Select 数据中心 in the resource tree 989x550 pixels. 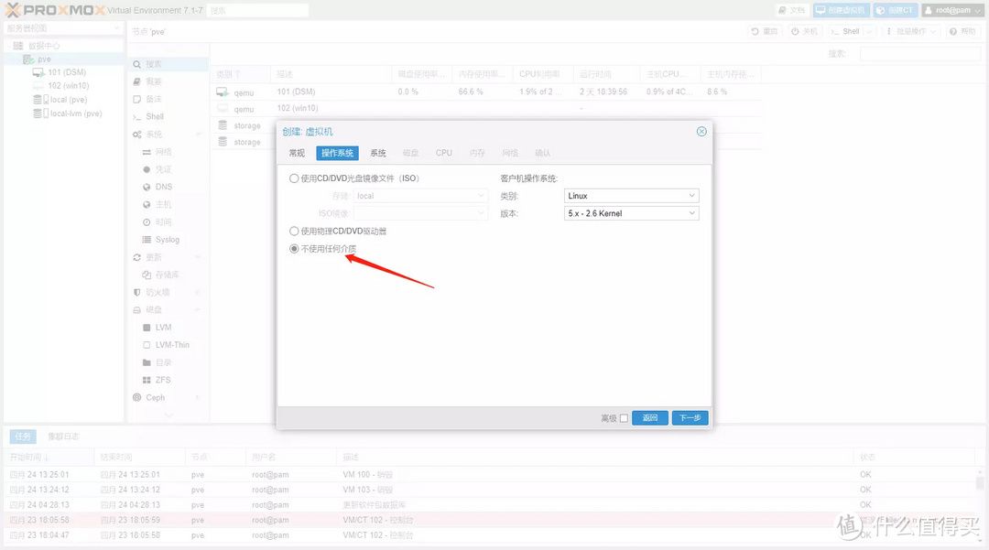pos(44,46)
